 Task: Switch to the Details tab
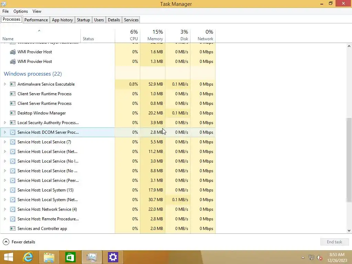click(x=114, y=20)
